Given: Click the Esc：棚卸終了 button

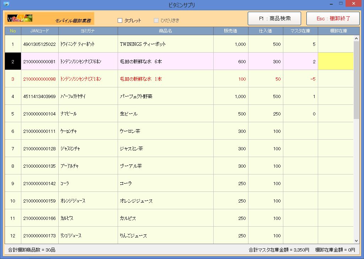Looking at the screenshot, I should (x=333, y=18).
